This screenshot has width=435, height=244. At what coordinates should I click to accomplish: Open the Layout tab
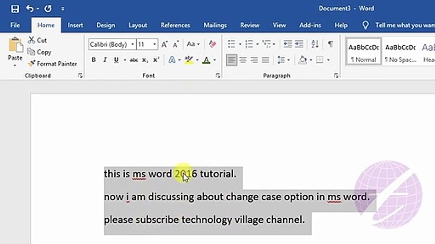pos(138,25)
